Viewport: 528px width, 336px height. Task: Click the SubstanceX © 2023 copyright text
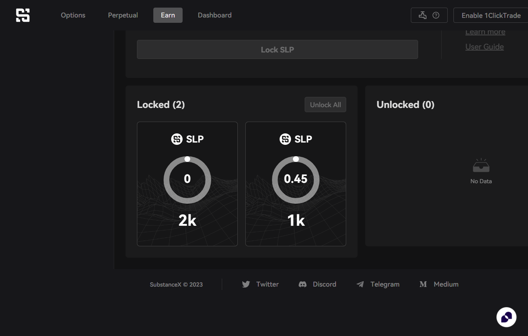pos(176,284)
